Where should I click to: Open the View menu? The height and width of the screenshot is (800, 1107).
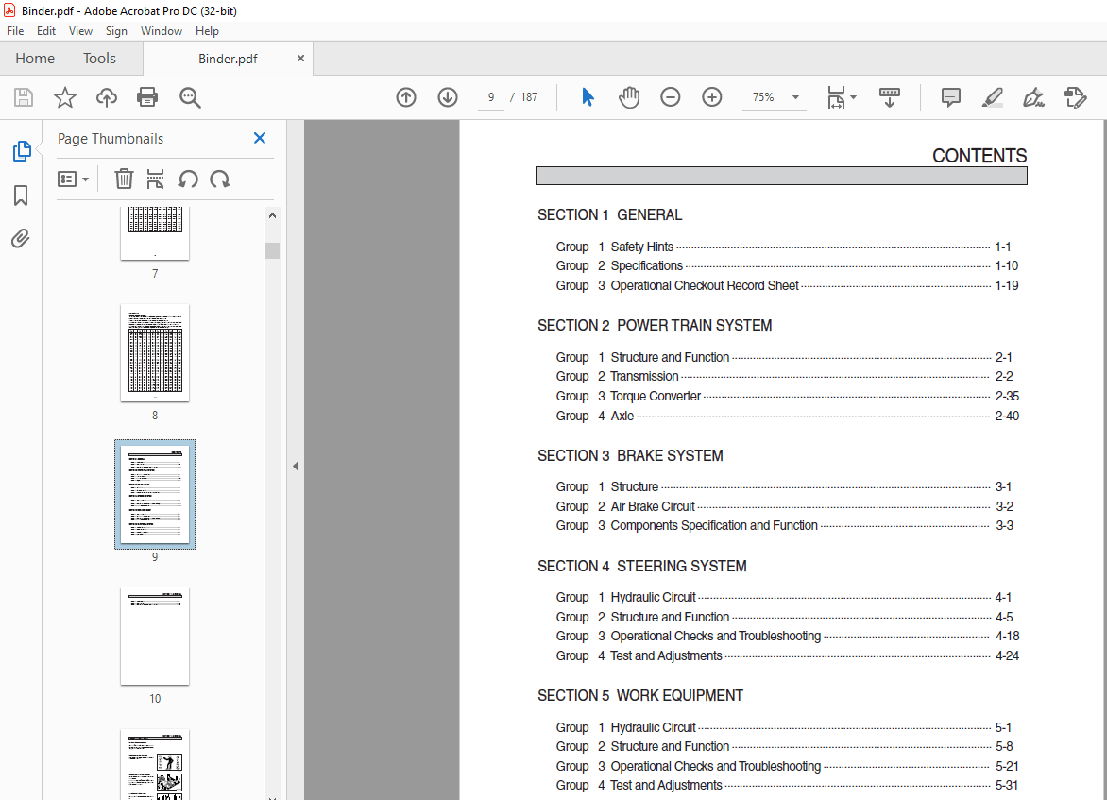pos(80,31)
